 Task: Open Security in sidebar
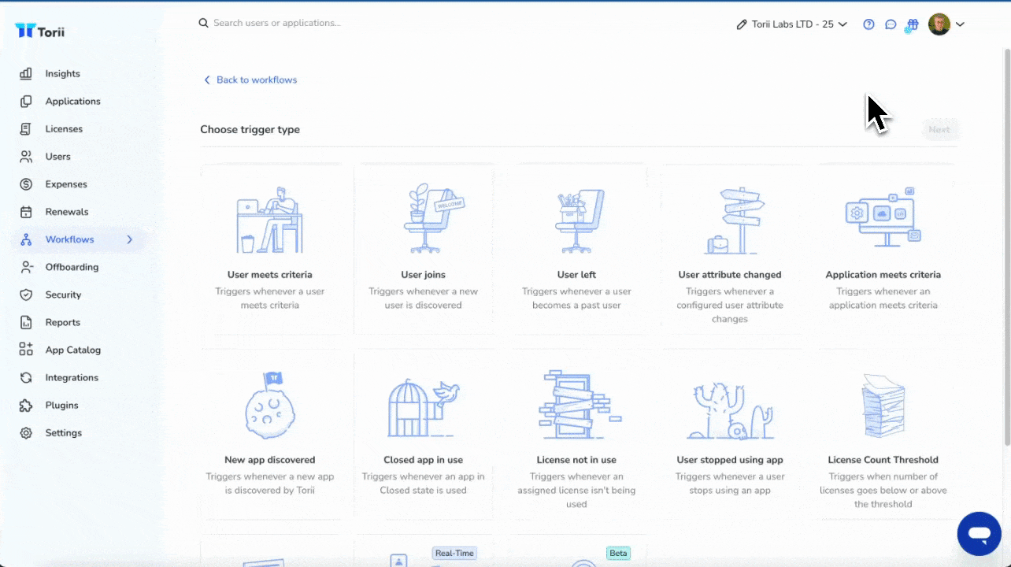click(63, 295)
